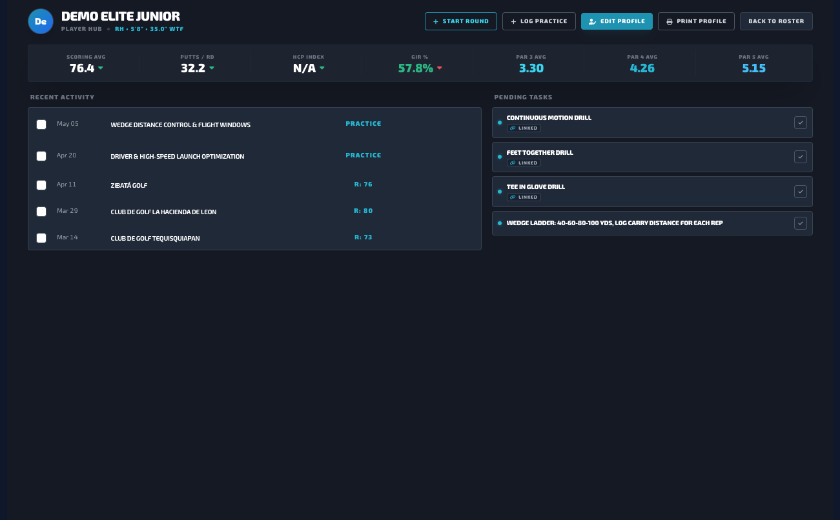Click the Par 5 Avg 5.15 stat
Viewport: 840px width, 520px height.
click(753, 68)
